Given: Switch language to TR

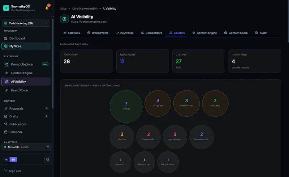Looking at the screenshot, I should (6, 160).
